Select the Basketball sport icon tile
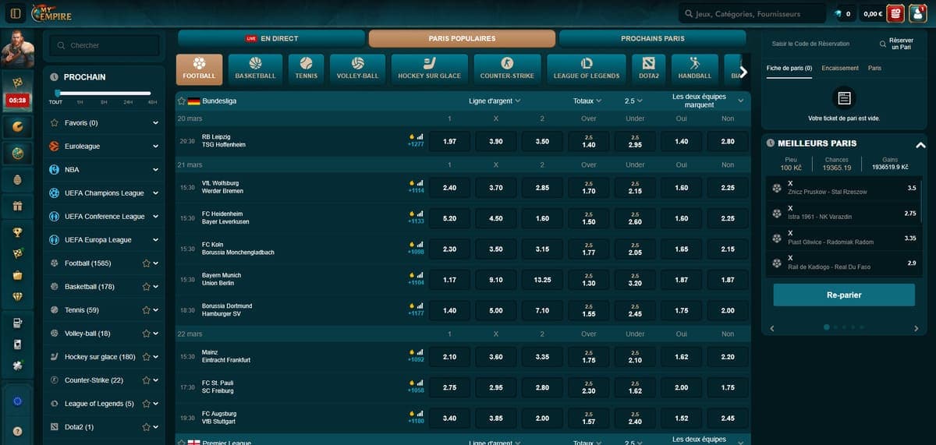Image resolution: width=936 pixels, height=445 pixels. (255, 69)
